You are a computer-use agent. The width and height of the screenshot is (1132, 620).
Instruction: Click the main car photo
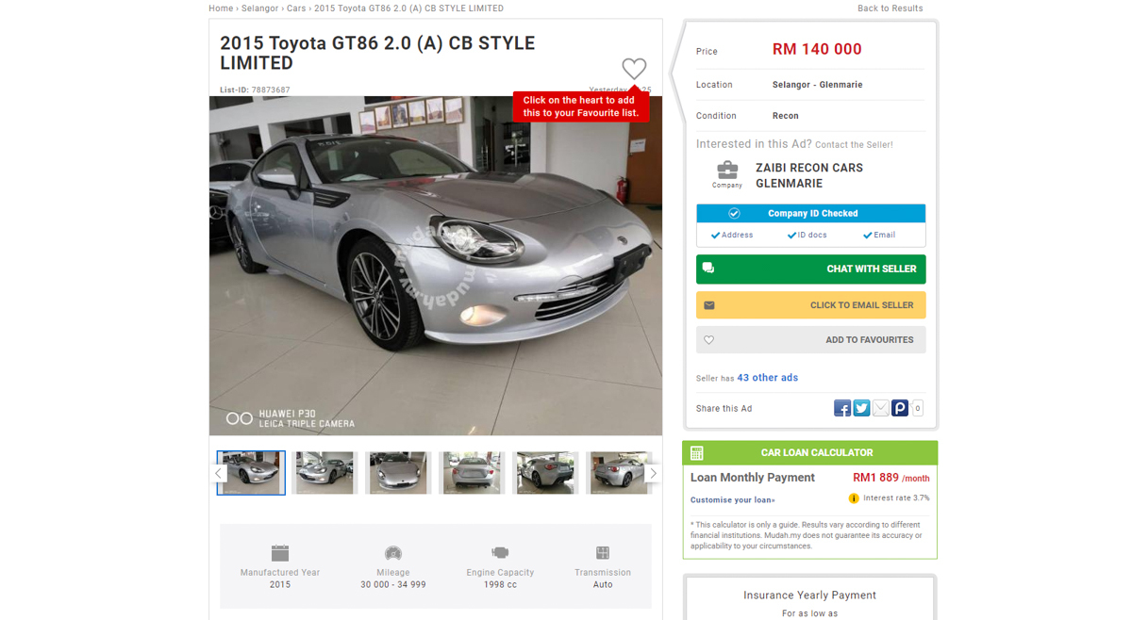pos(436,266)
